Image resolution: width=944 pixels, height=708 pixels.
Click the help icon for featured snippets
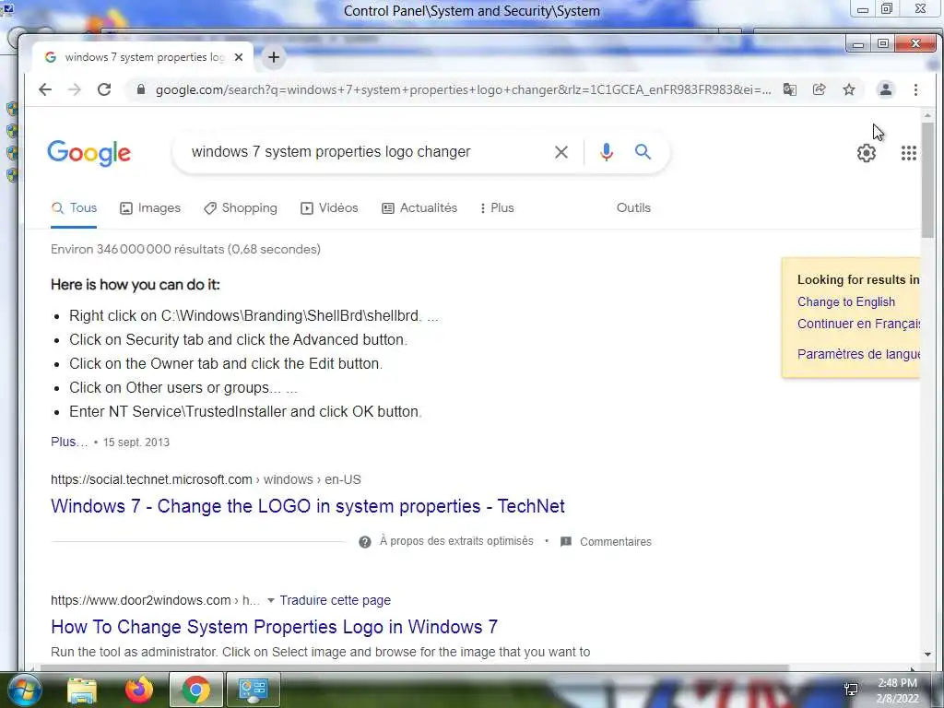(x=365, y=542)
